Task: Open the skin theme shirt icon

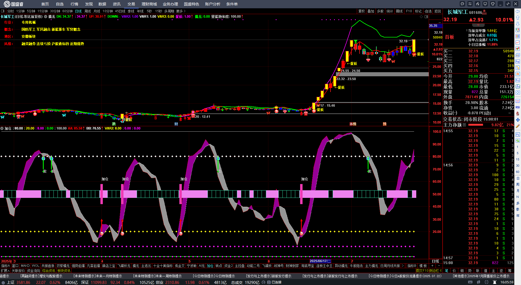Action: [x=493, y=4]
